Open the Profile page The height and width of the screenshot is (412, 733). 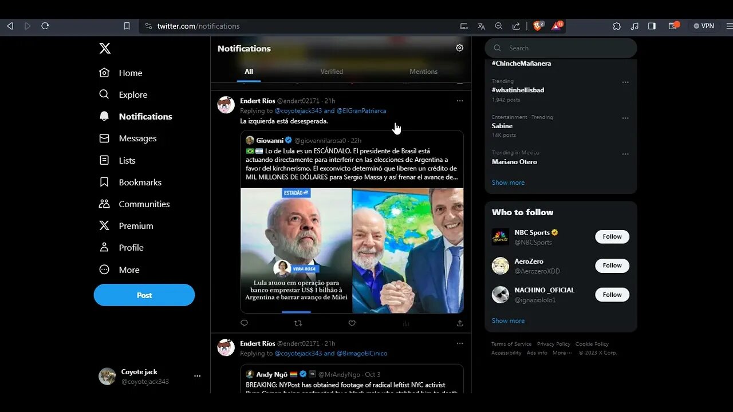(x=121, y=247)
